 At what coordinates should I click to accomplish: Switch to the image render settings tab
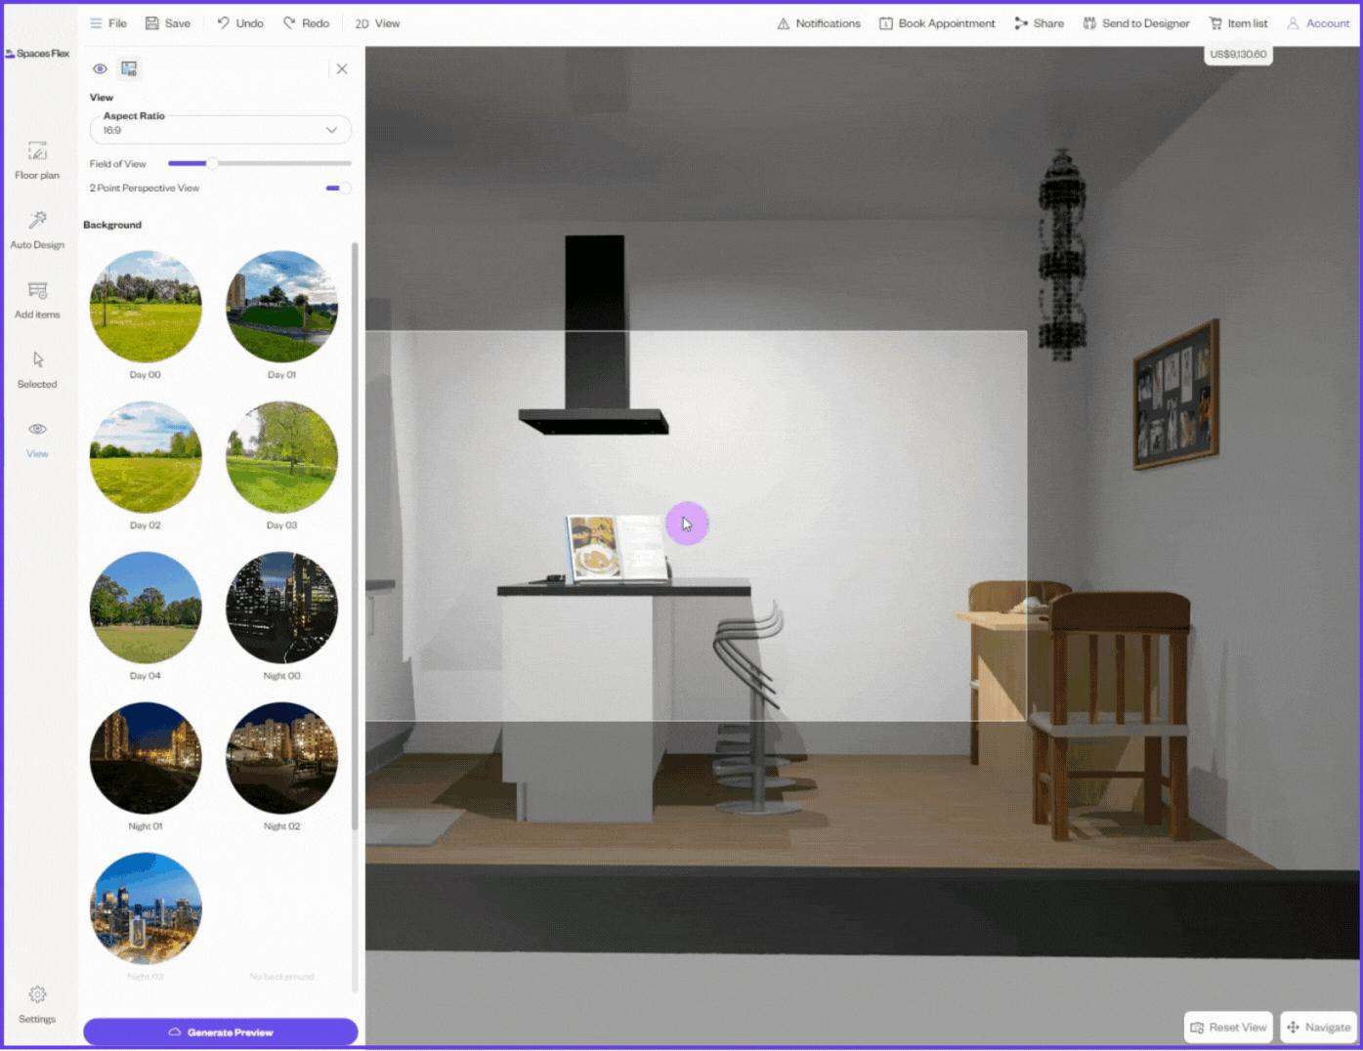129,68
